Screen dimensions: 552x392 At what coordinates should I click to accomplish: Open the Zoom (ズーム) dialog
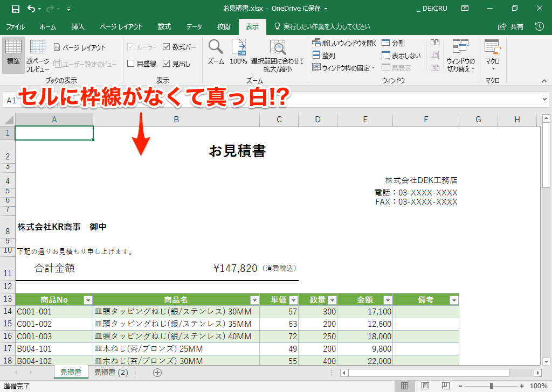[216, 53]
